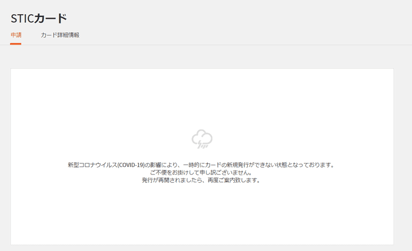The width and height of the screenshot is (412, 251).
Task: Click empty white panel area below the notice
Action: [201, 215]
